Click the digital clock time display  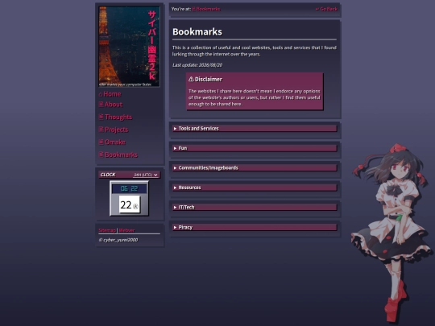[x=129, y=189]
